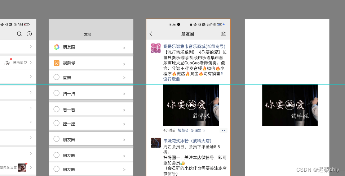Screen dimensions: 345x176
Task: Open the chevron on the 新反转故事 row
Action: pyautogui.click(x=31, y=167)
